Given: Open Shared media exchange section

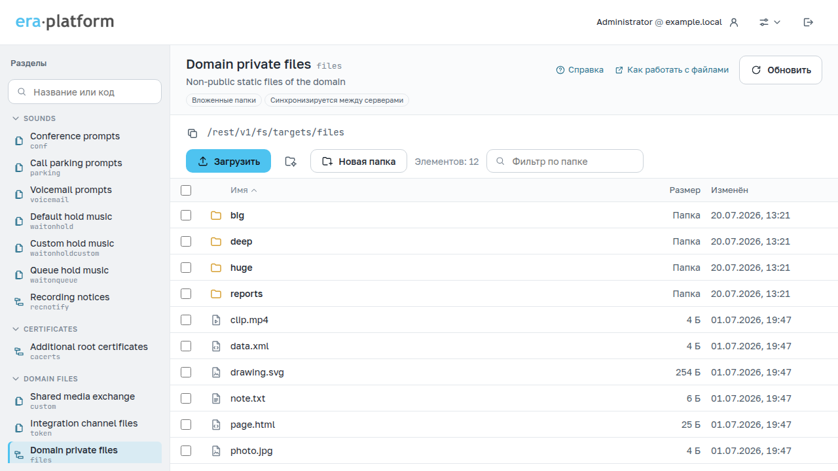Looking at the screenshot, I should (x=84, y=401).
